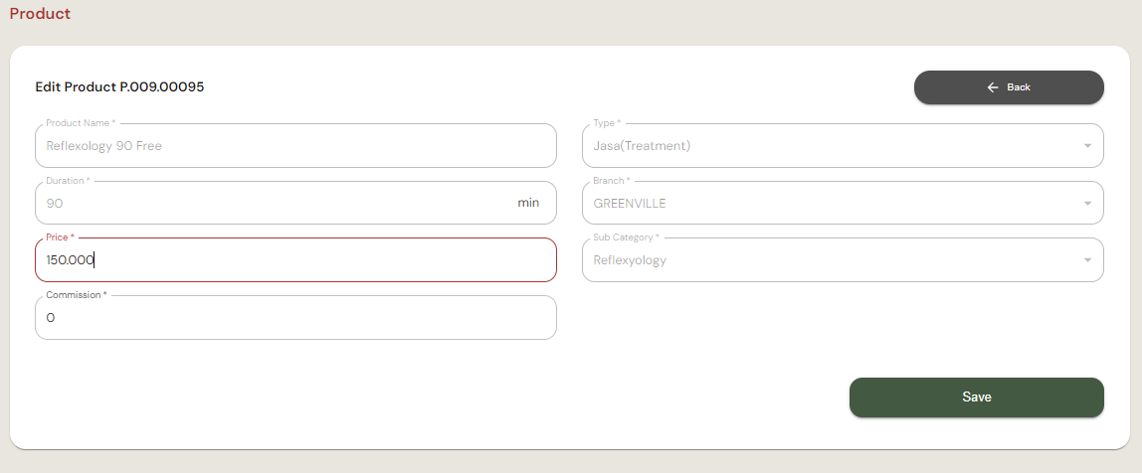Click the Product Name field label
Image resolution: width=1142 pixels, height=473 pixels.
pyautogui.click(x=80, y=123)
